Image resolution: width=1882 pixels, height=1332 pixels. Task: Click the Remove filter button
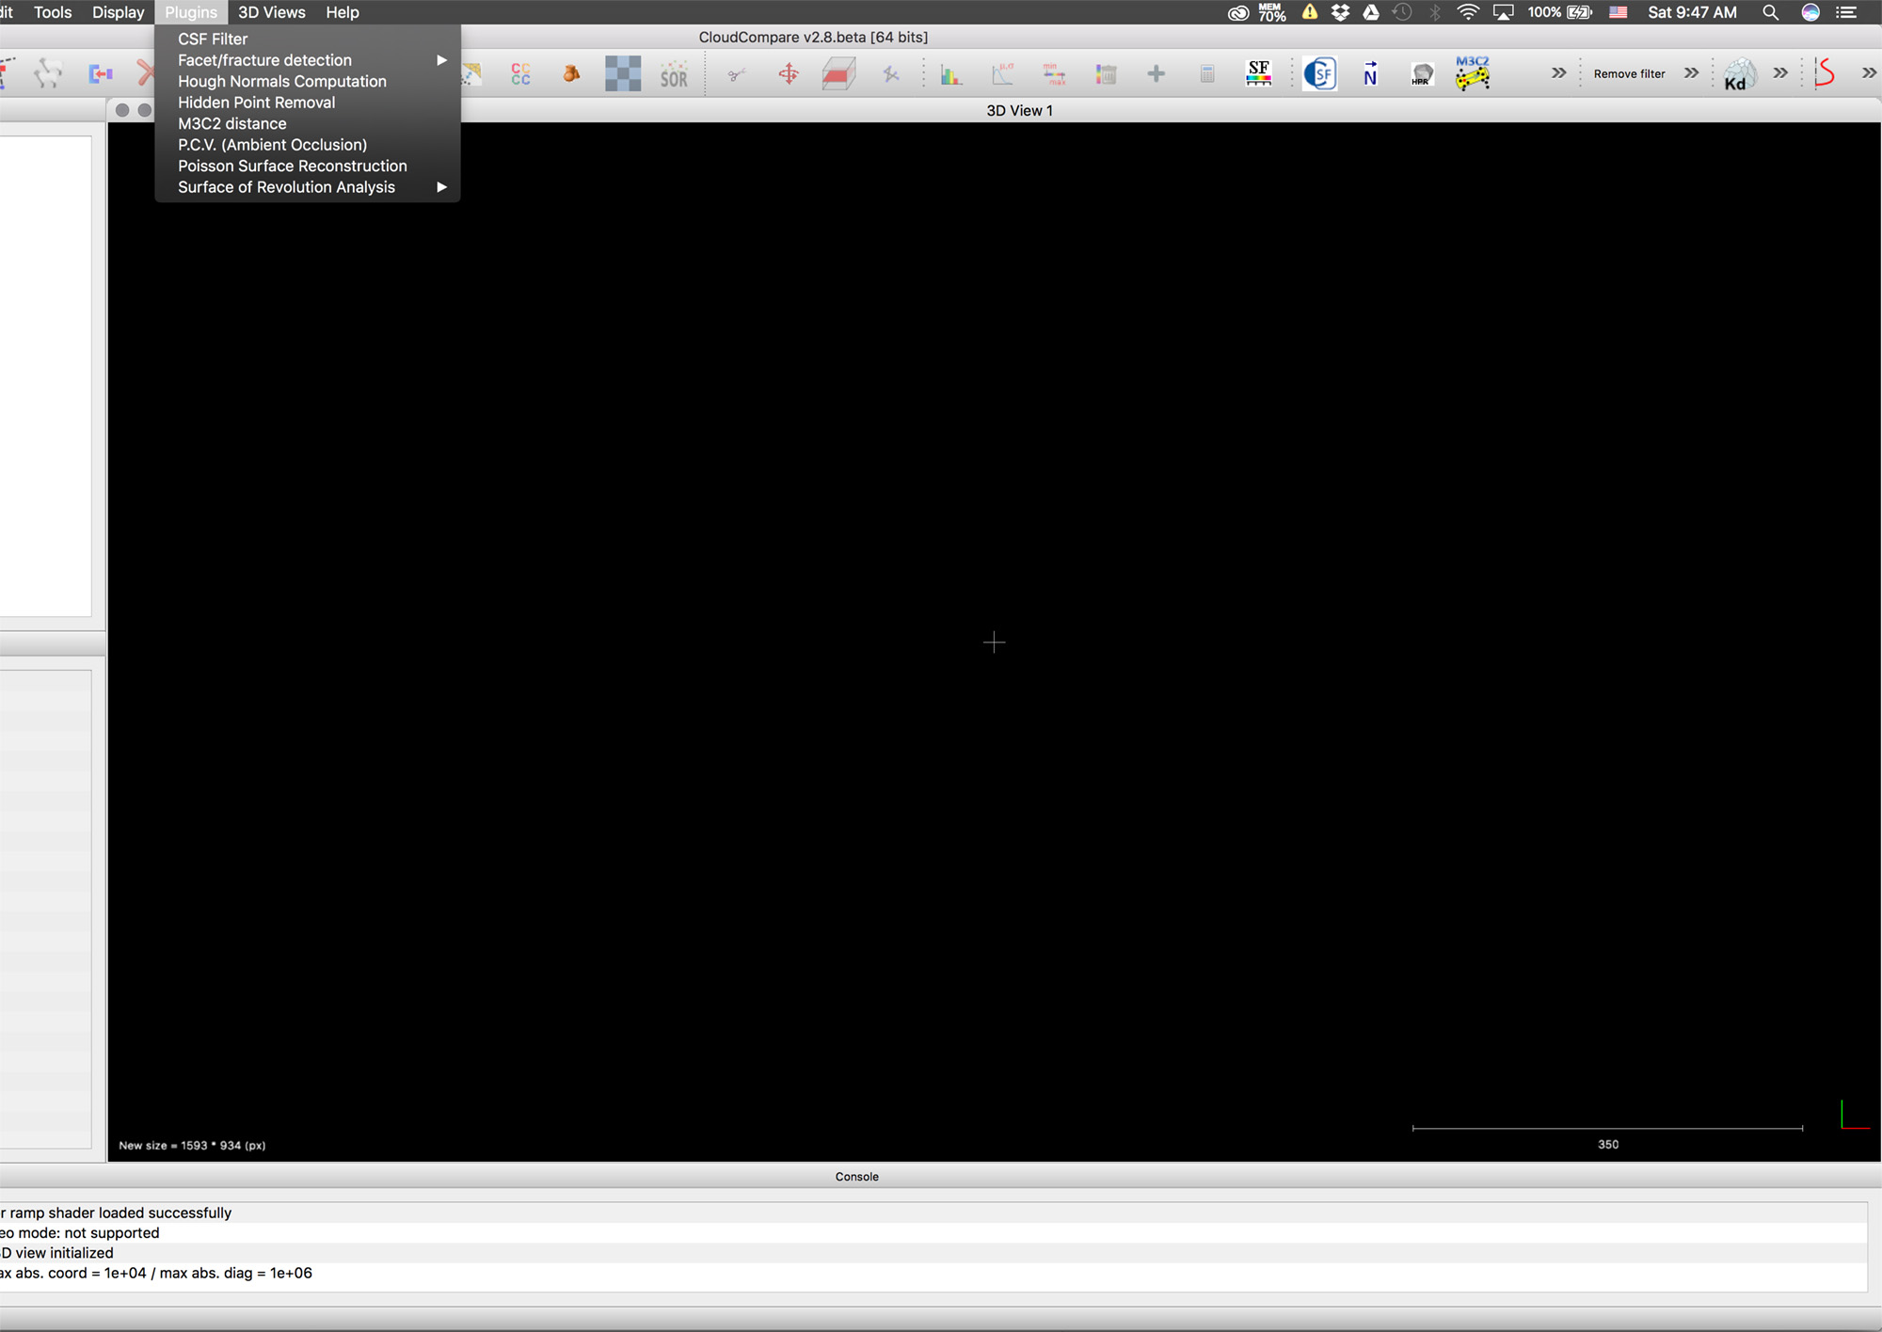tap(1628, 73)
